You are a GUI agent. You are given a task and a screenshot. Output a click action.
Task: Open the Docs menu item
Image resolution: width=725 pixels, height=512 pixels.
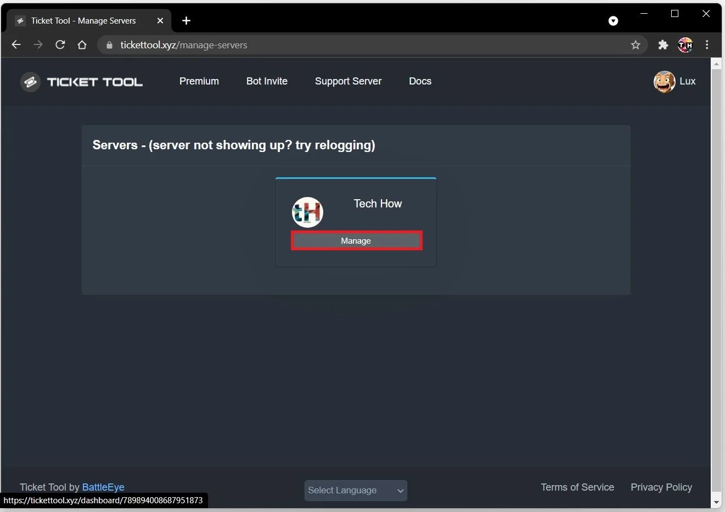420,81
